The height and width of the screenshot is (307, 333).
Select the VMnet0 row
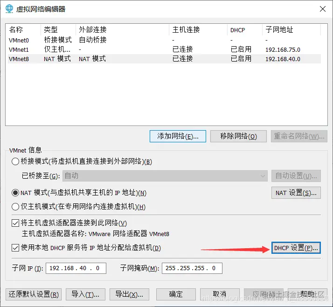164,40
